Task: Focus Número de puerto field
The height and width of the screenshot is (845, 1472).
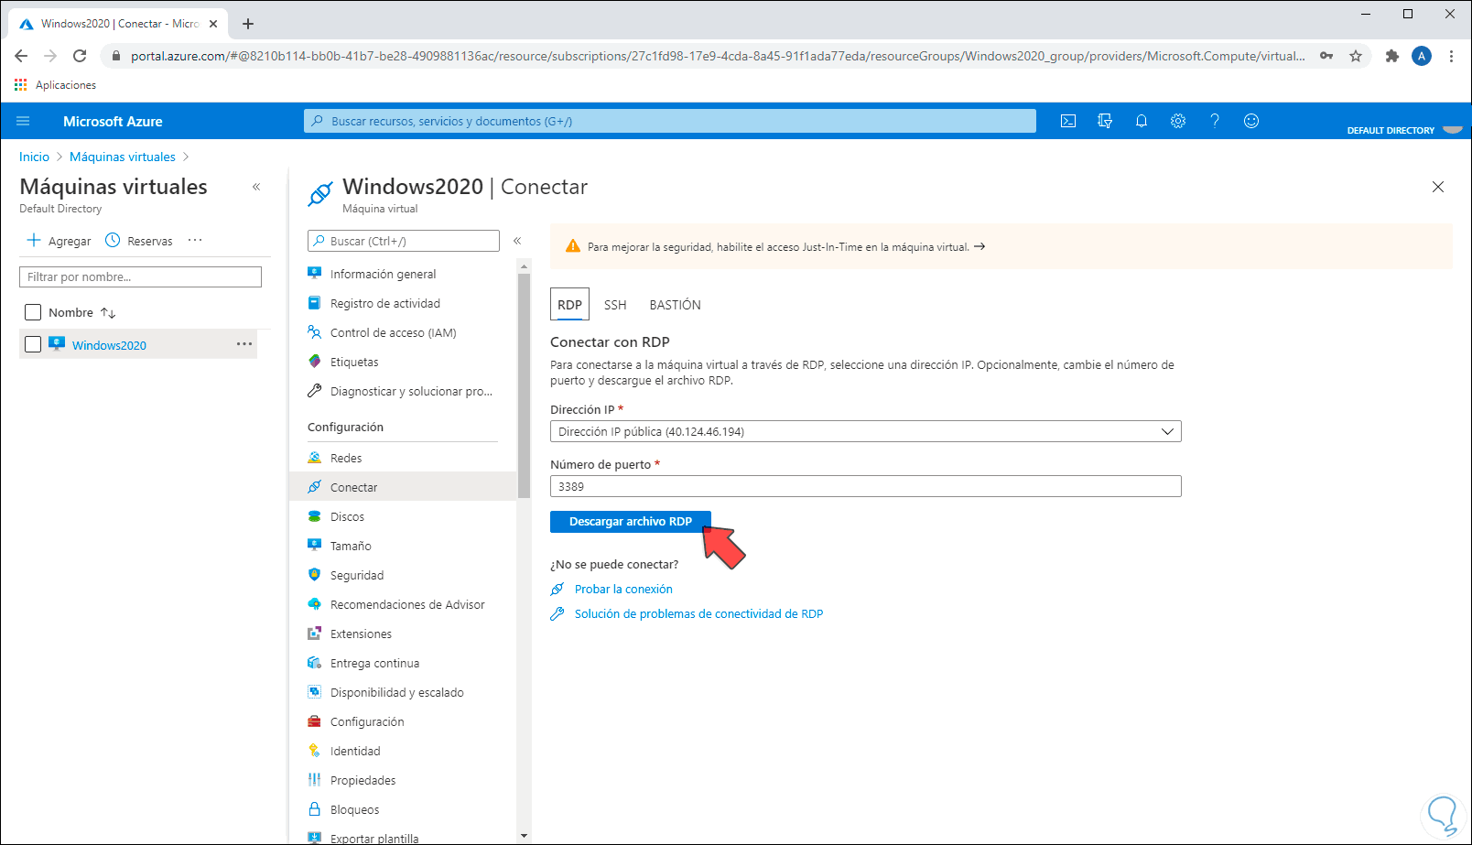Action: pyautogui.click(x=866, y=486)
